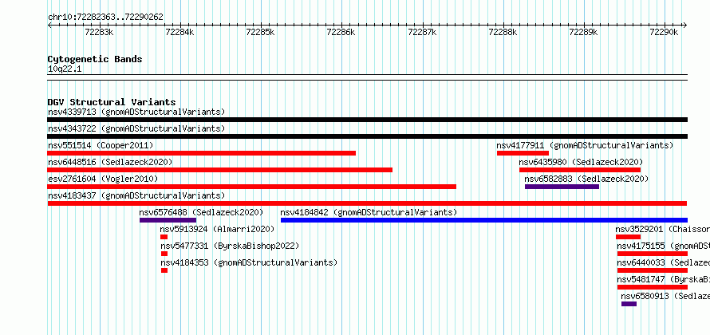Click the 72288k ruler position
Image resolution: width=710 pixels, height=335 pixels.
coord(503,32)
